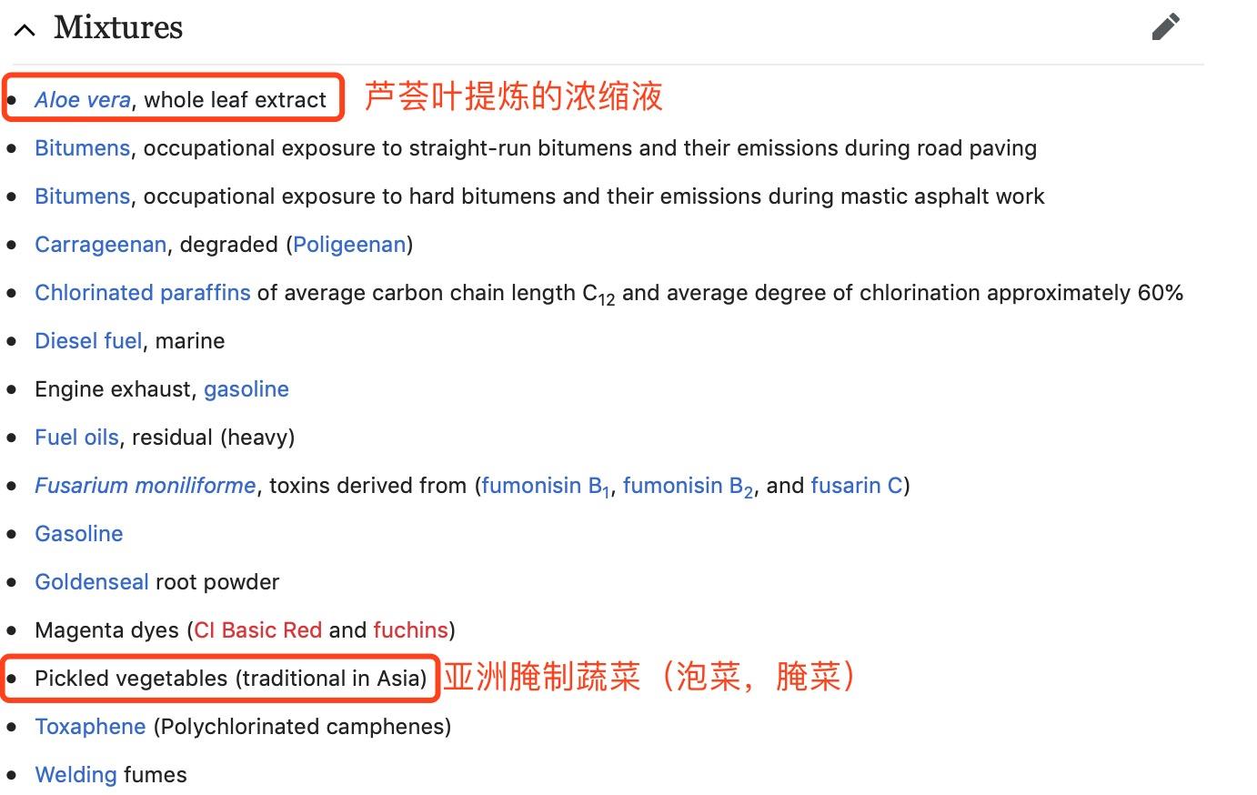Click the red CI Basic Red link

[x=258, y=630]
